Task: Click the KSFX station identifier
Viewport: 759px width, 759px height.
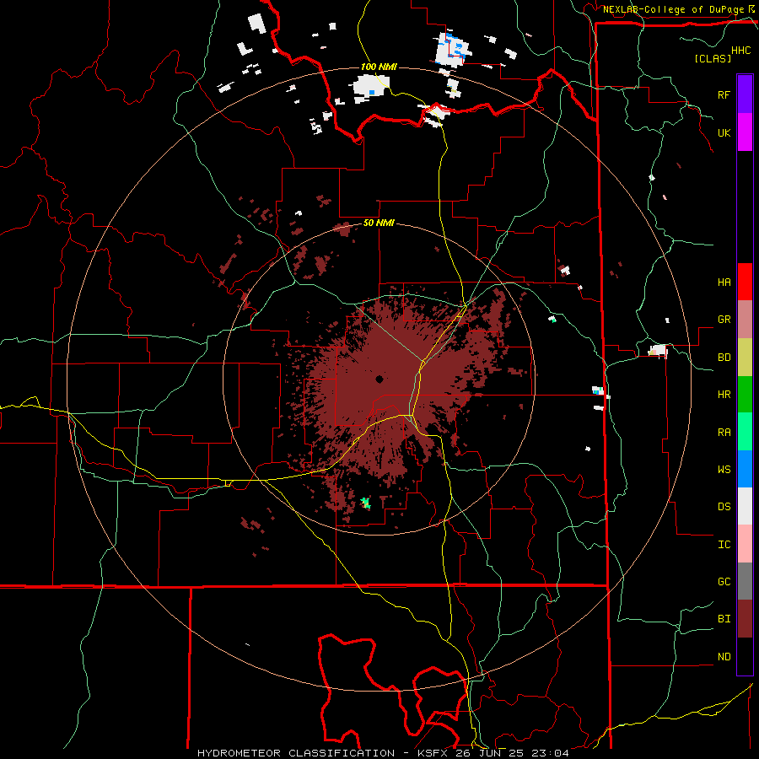Action: click(433, 753)
